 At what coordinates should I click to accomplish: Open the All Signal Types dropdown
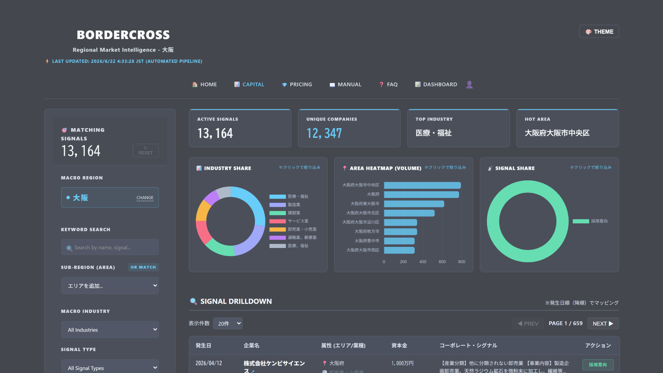pyautogui.click(x=110, y=366)
